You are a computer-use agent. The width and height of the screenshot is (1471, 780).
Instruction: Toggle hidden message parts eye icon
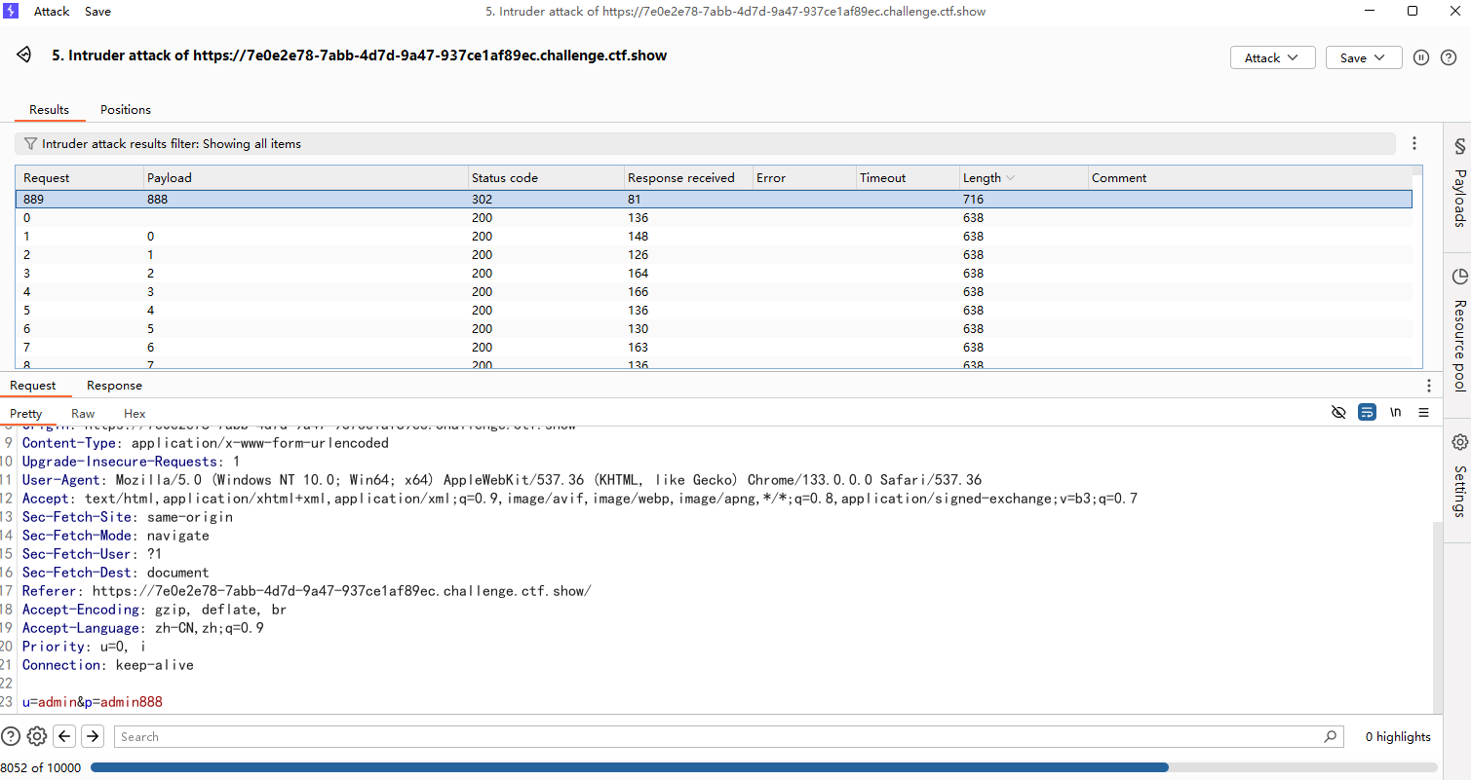1338,413
